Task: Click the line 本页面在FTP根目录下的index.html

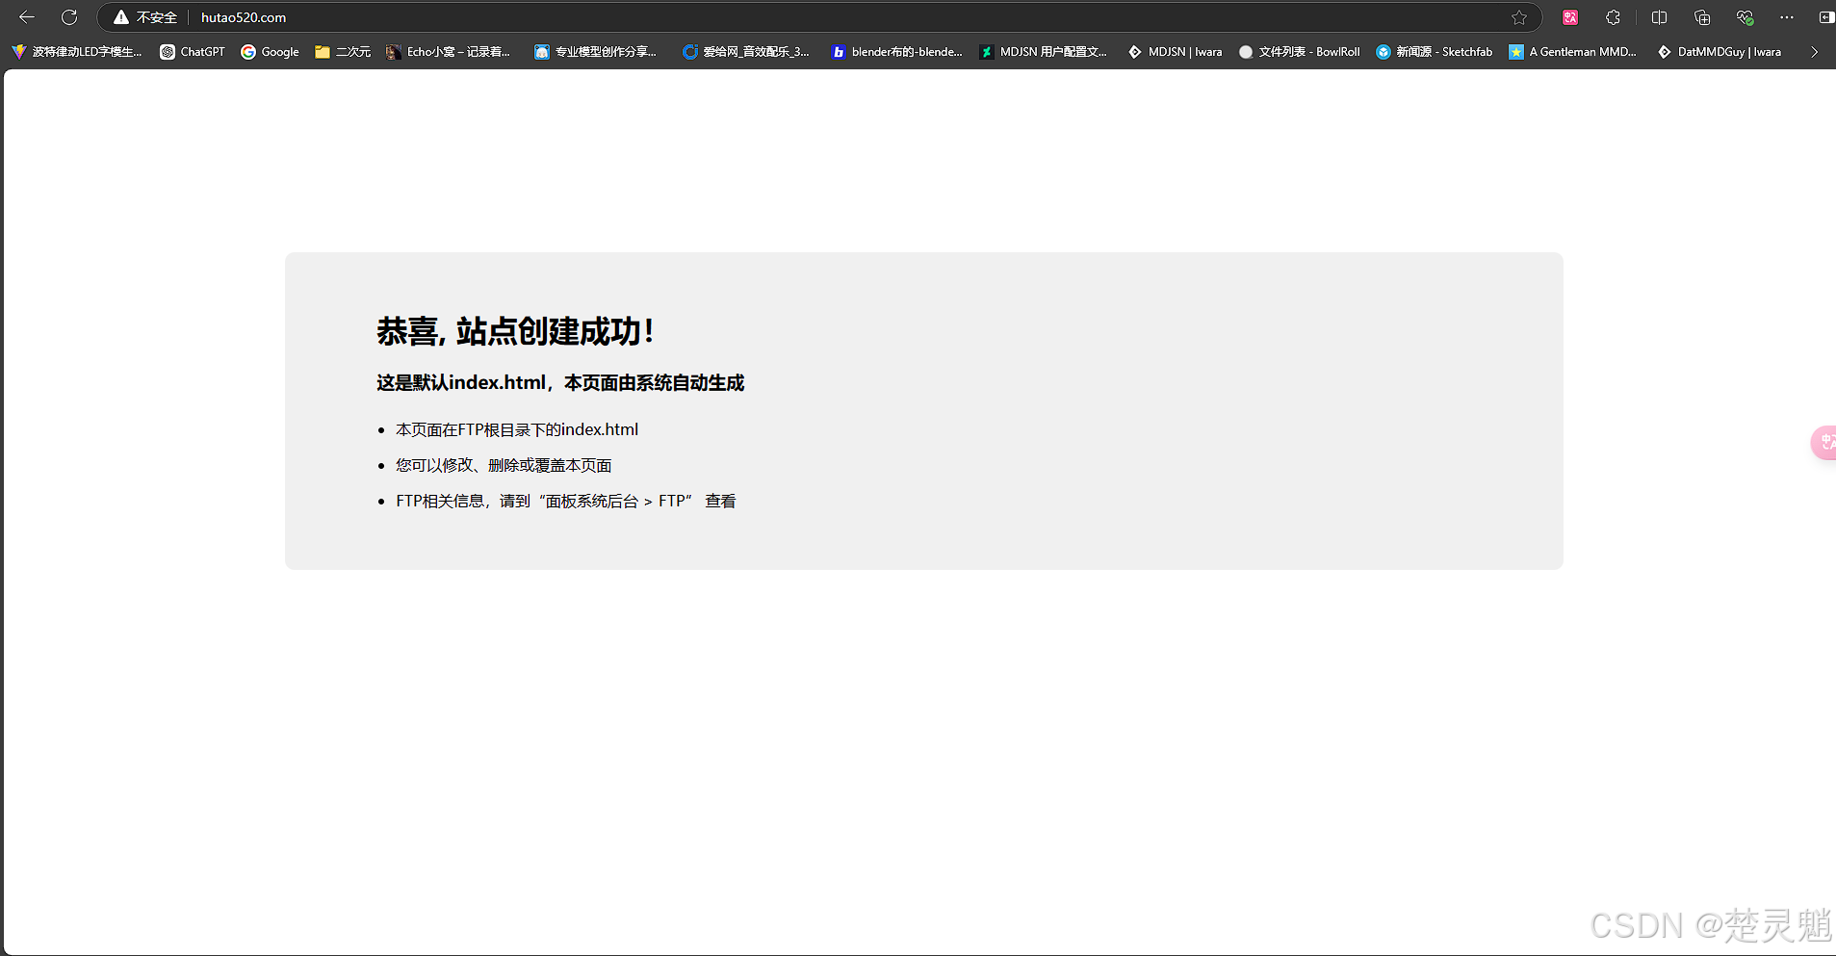Action: point(517,429)
